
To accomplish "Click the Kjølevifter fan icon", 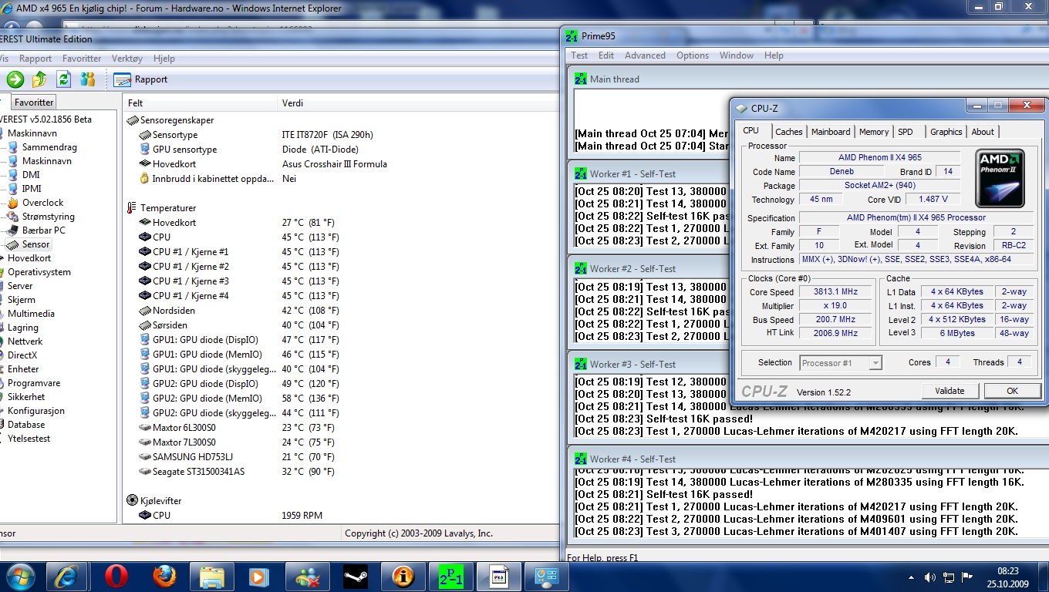I will tap(132, 501).
